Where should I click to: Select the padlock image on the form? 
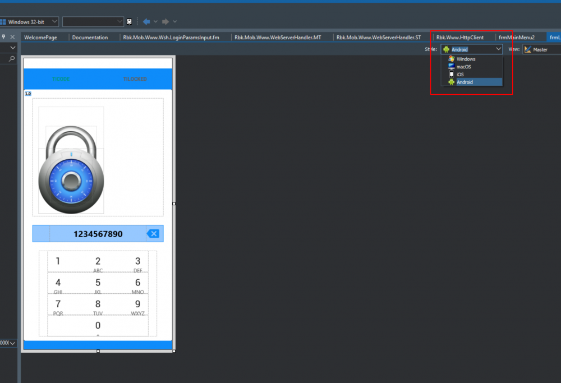[71, 169]
